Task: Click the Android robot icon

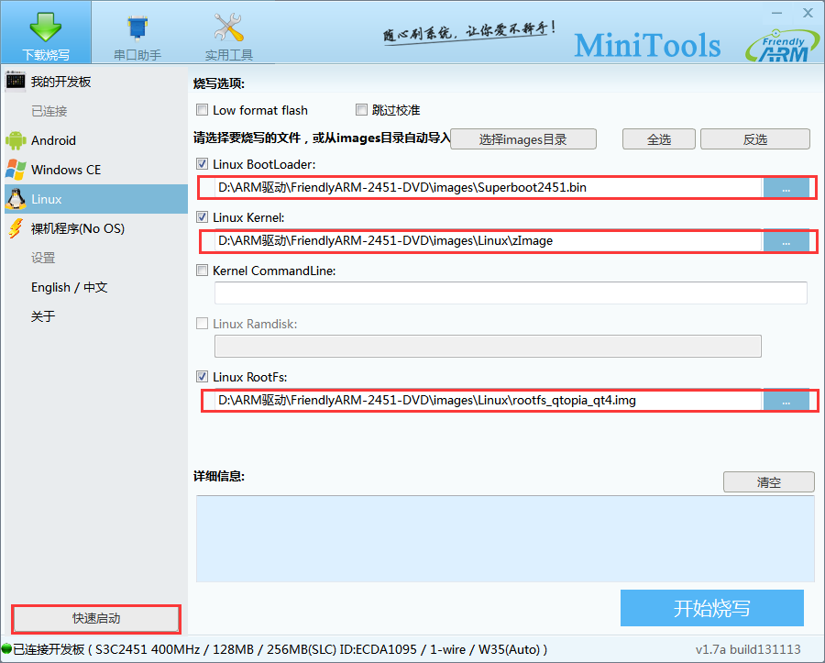Action: 16,140
